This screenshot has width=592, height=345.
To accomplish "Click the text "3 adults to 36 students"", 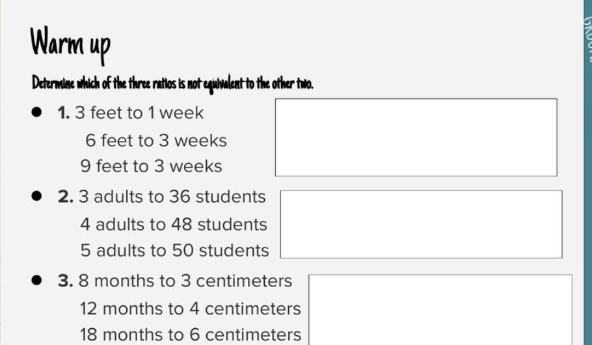I will [172, 197].
